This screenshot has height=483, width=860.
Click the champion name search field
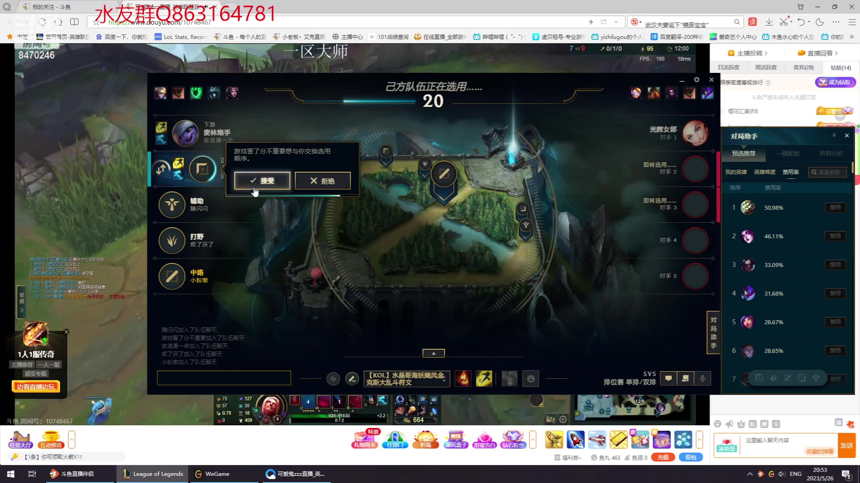828,172
